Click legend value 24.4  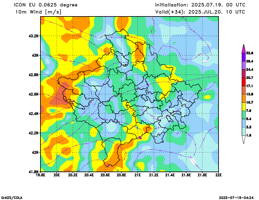click(x=250, y=70)
